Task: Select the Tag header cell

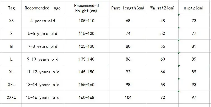Action: (x=11, y=8)
